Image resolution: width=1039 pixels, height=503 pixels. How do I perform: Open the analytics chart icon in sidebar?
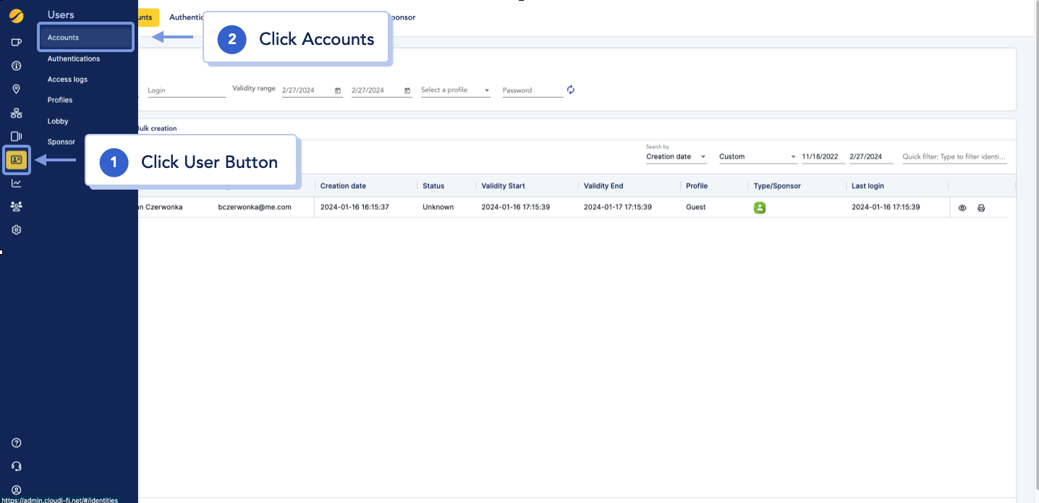16,182
